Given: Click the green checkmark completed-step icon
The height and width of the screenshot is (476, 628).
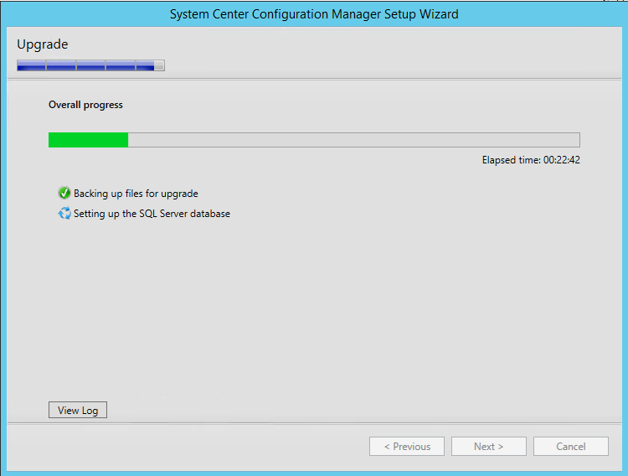Looking at the screenshot, I should pyautogui.click(x=64, y=194).
